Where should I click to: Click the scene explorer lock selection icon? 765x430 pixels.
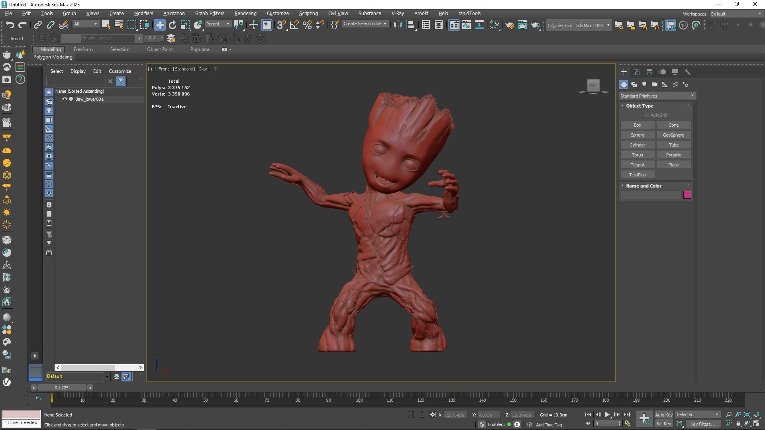point(422,415)
